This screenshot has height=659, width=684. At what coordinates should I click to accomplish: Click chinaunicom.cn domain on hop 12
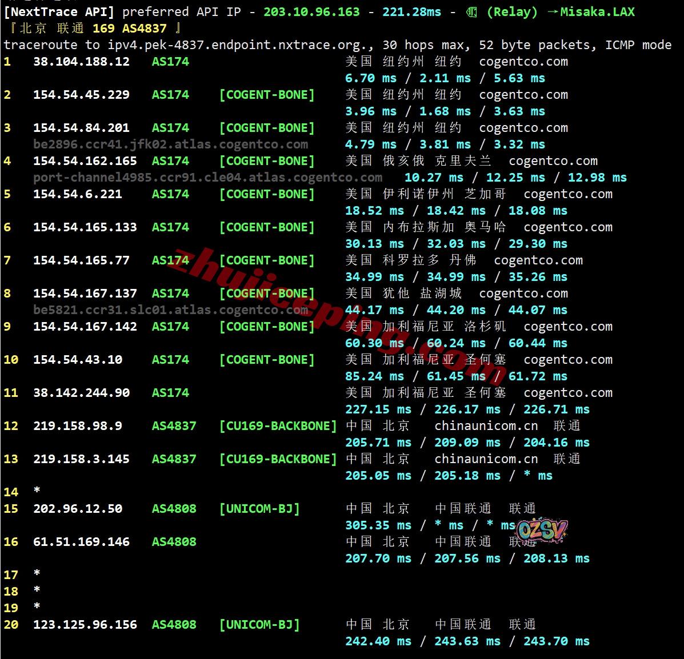tap(486, 426)
